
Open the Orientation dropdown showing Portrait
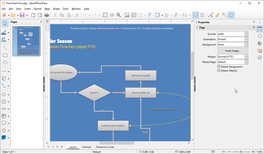(233, 39)
